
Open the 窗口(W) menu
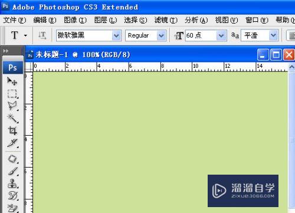point(257,20)
